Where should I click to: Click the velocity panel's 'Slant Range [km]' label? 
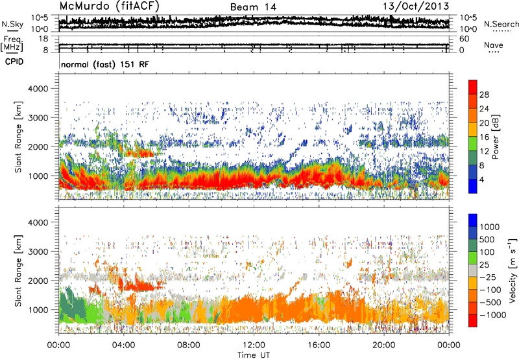click(18, 271)
